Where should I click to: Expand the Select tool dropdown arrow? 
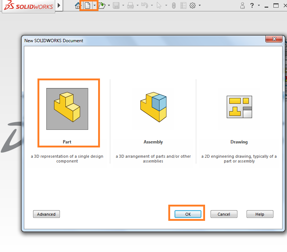tap(166, 6)
